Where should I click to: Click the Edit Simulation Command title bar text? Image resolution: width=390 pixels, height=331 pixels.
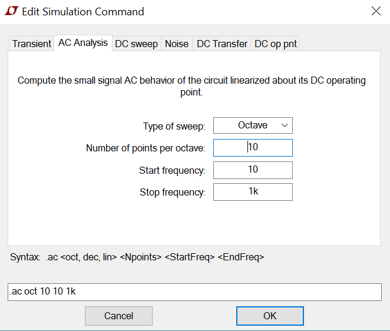[x=83, y=11]
